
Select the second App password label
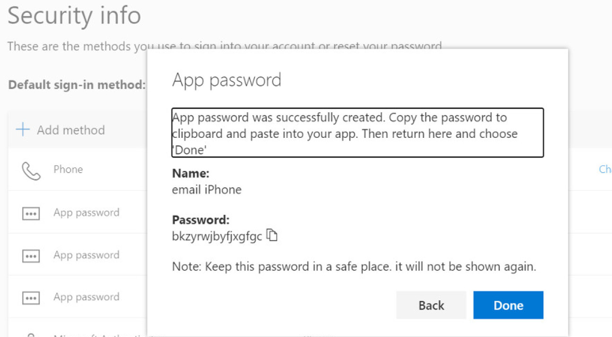click(86, 255)
